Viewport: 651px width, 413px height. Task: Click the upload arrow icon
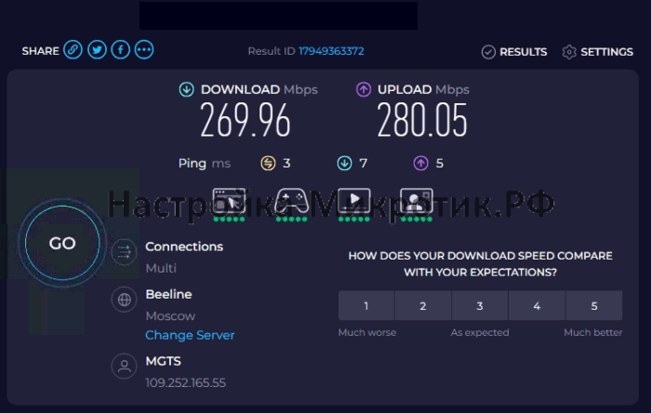[364, 89]
